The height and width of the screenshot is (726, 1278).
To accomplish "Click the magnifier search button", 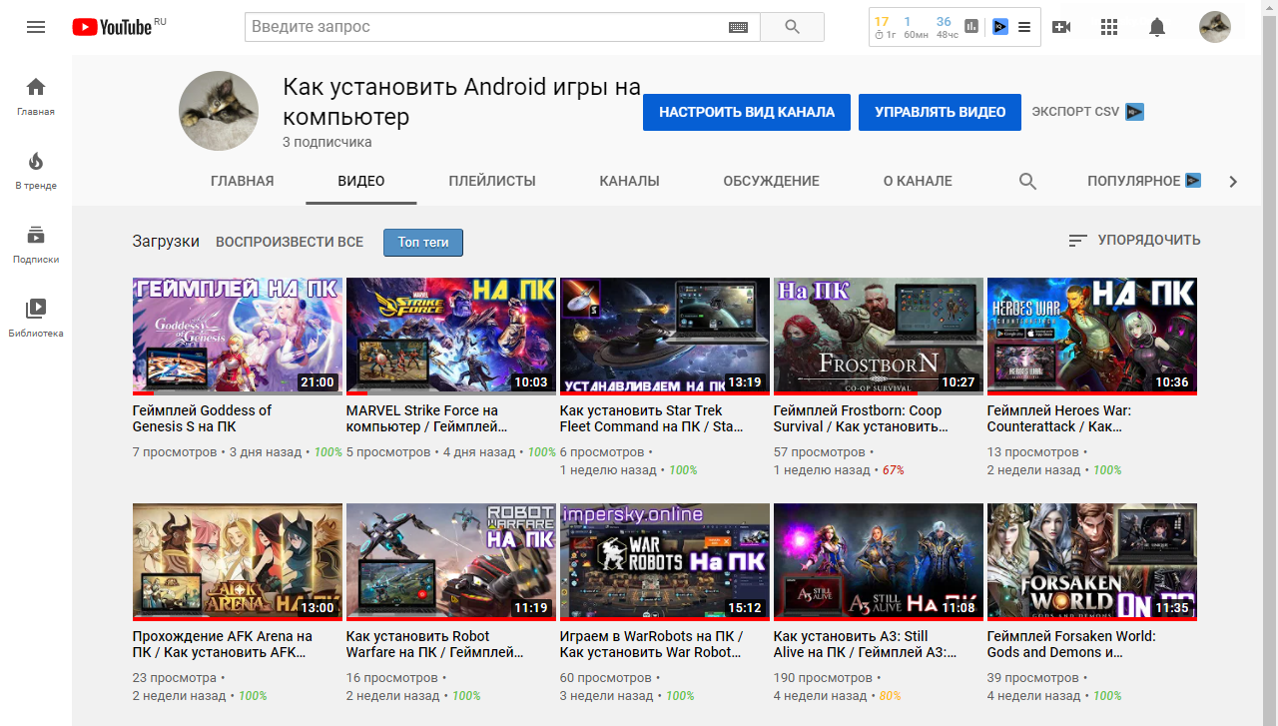I will tap(792, 27).
